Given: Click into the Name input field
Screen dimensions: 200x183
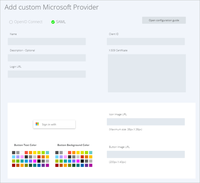Looking at the screenshot, I should 47,42.
